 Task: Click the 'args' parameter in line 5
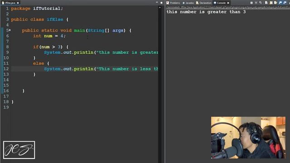(118, 30)
